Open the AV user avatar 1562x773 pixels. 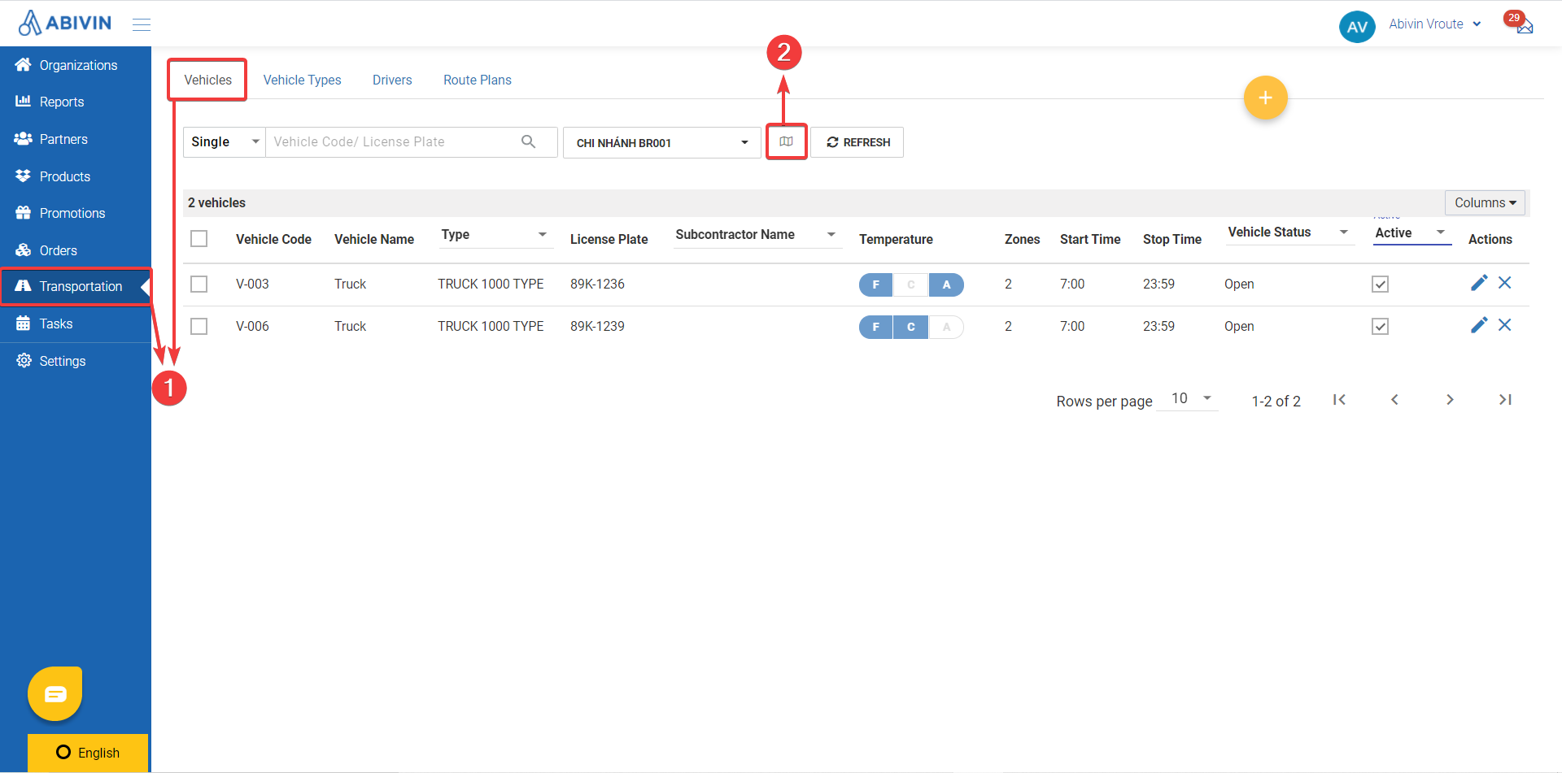[1357, 26]
